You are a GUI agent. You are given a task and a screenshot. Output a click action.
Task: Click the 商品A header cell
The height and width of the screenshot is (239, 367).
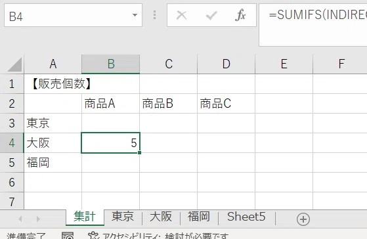(x=111, y=104)
